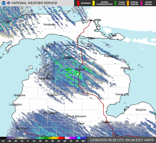Image resolution: width=156 pixels, height=143 pixels.
Task: Select the Petoskey city label
Action: pos(69,58)
